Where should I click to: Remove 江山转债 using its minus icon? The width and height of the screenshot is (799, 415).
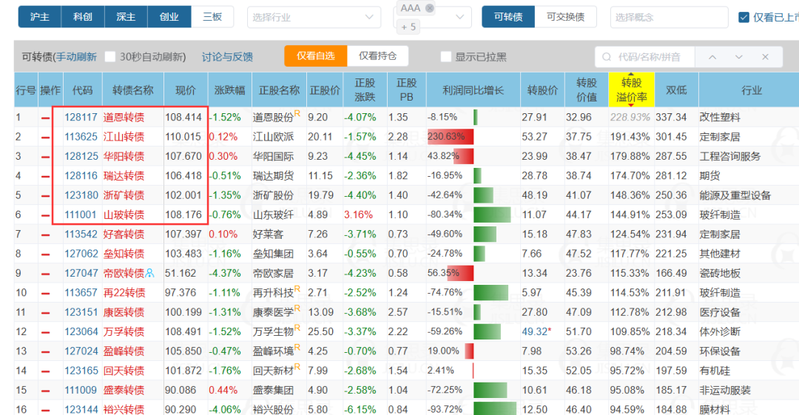(x=46, y=137)
